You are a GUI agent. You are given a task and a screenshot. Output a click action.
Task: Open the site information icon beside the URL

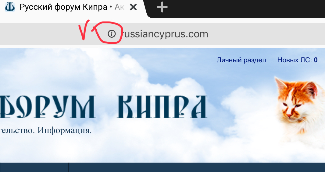click(x=112, y=33)
